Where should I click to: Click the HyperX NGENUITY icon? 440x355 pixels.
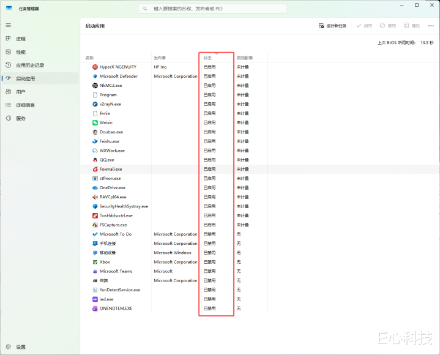click(95, 67)
